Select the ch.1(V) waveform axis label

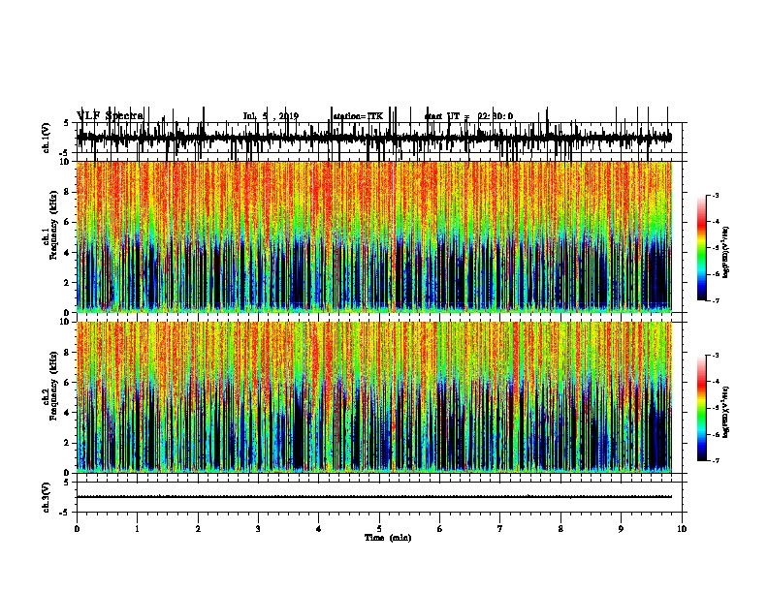(47, 138)
